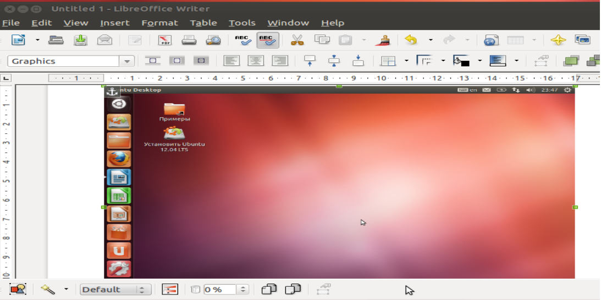Open the Insert menu
The image size is (601, 300).
115,23
